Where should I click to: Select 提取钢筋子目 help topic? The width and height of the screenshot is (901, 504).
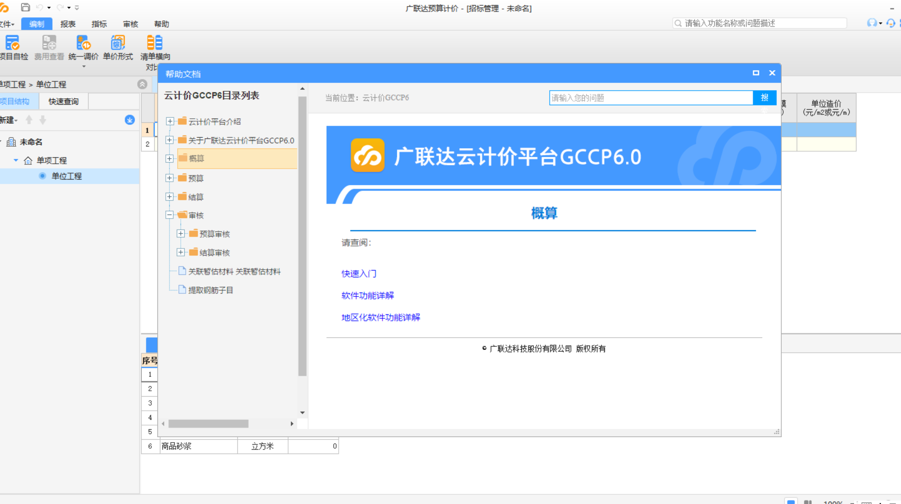[210, 290]
